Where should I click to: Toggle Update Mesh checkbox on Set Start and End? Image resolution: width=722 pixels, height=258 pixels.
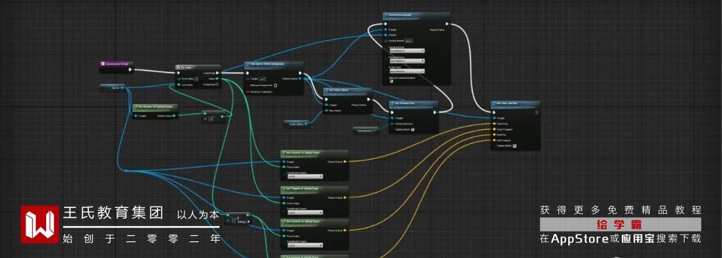(514, 147)
